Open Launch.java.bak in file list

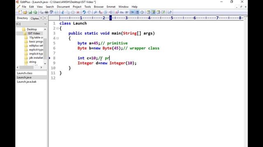[26, 82]
